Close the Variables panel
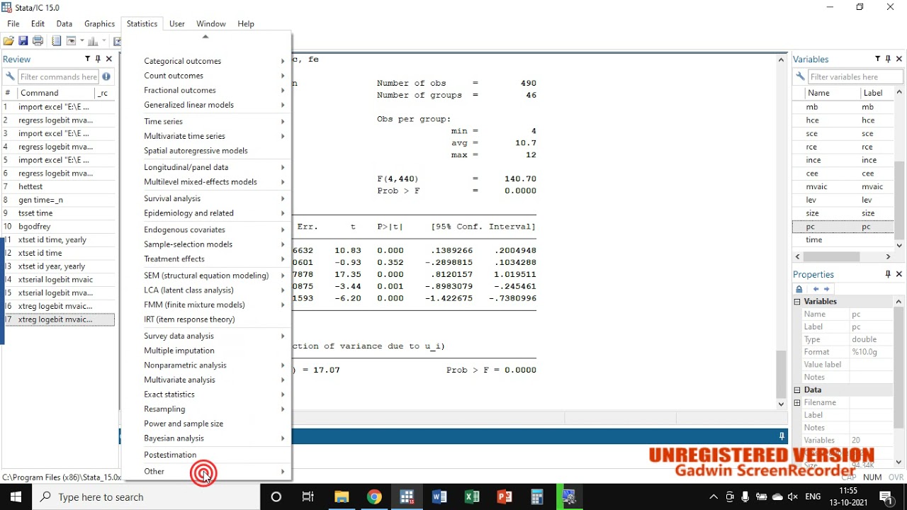The image size is (907, 510). click(899, 59)
